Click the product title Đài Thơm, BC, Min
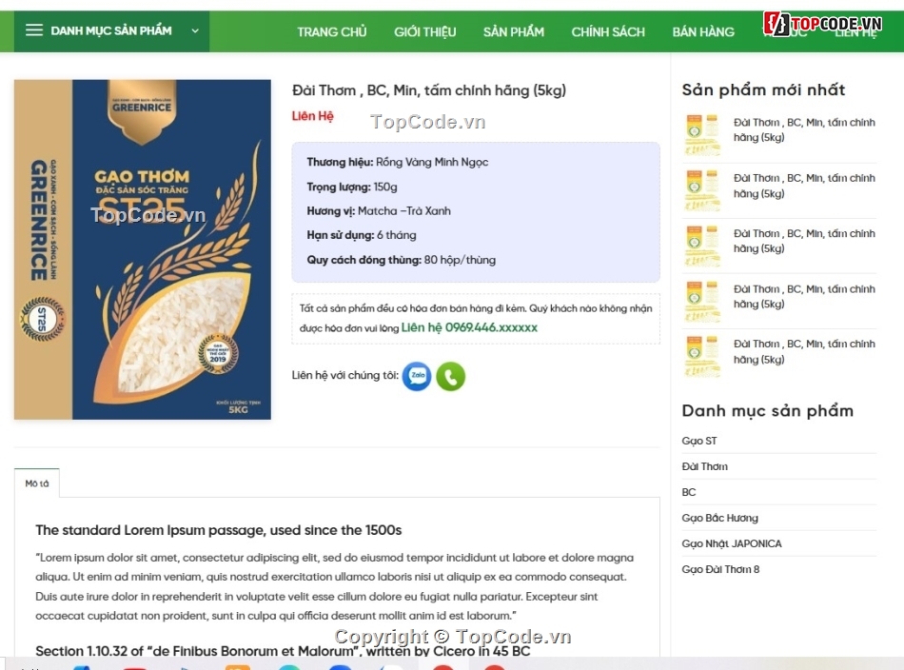 (x=429, y=90)
